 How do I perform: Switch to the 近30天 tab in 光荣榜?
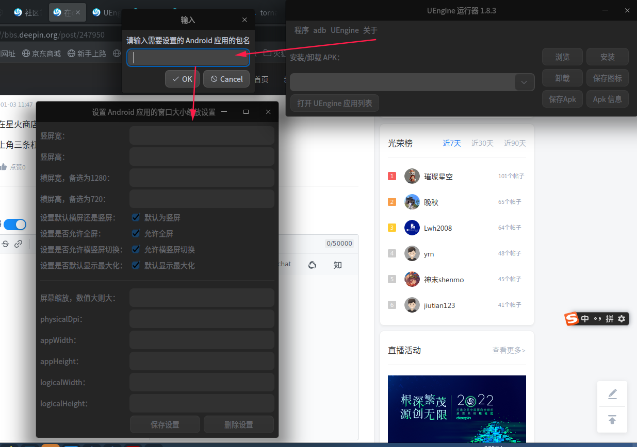(482, 143)
